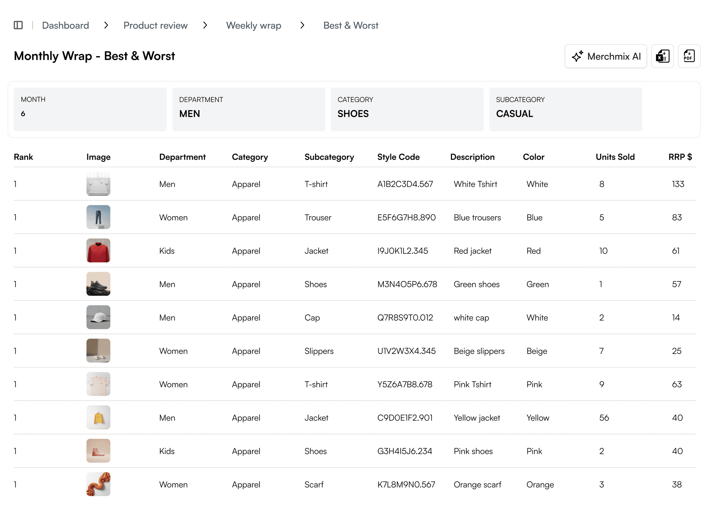Open the White Tshirt product thumbnail

[x=99, y=184]
